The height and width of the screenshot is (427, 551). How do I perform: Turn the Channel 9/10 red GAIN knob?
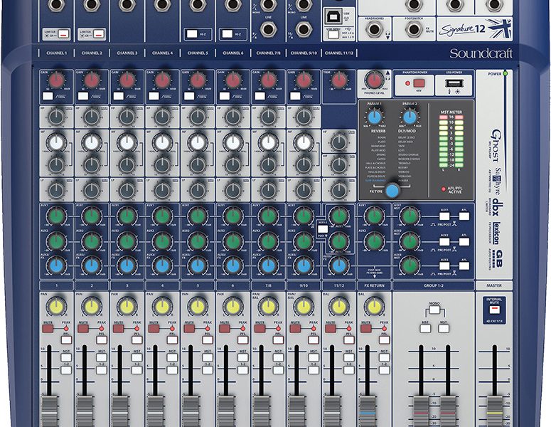[304, 80]
